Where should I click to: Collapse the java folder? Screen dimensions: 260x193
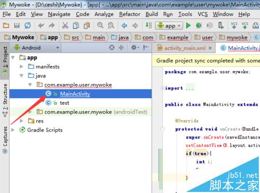click(x=21, y=76)
